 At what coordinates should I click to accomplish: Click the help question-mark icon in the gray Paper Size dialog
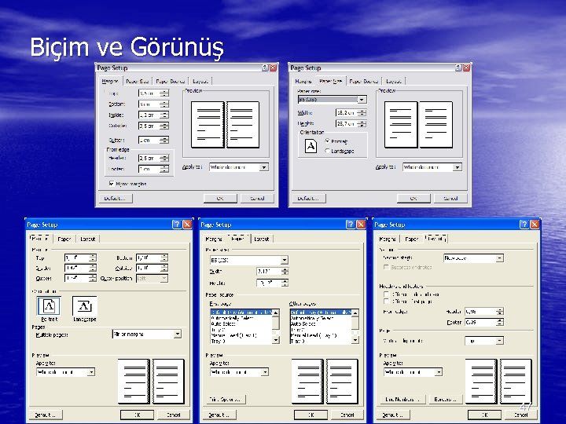(x=458, y=68)
